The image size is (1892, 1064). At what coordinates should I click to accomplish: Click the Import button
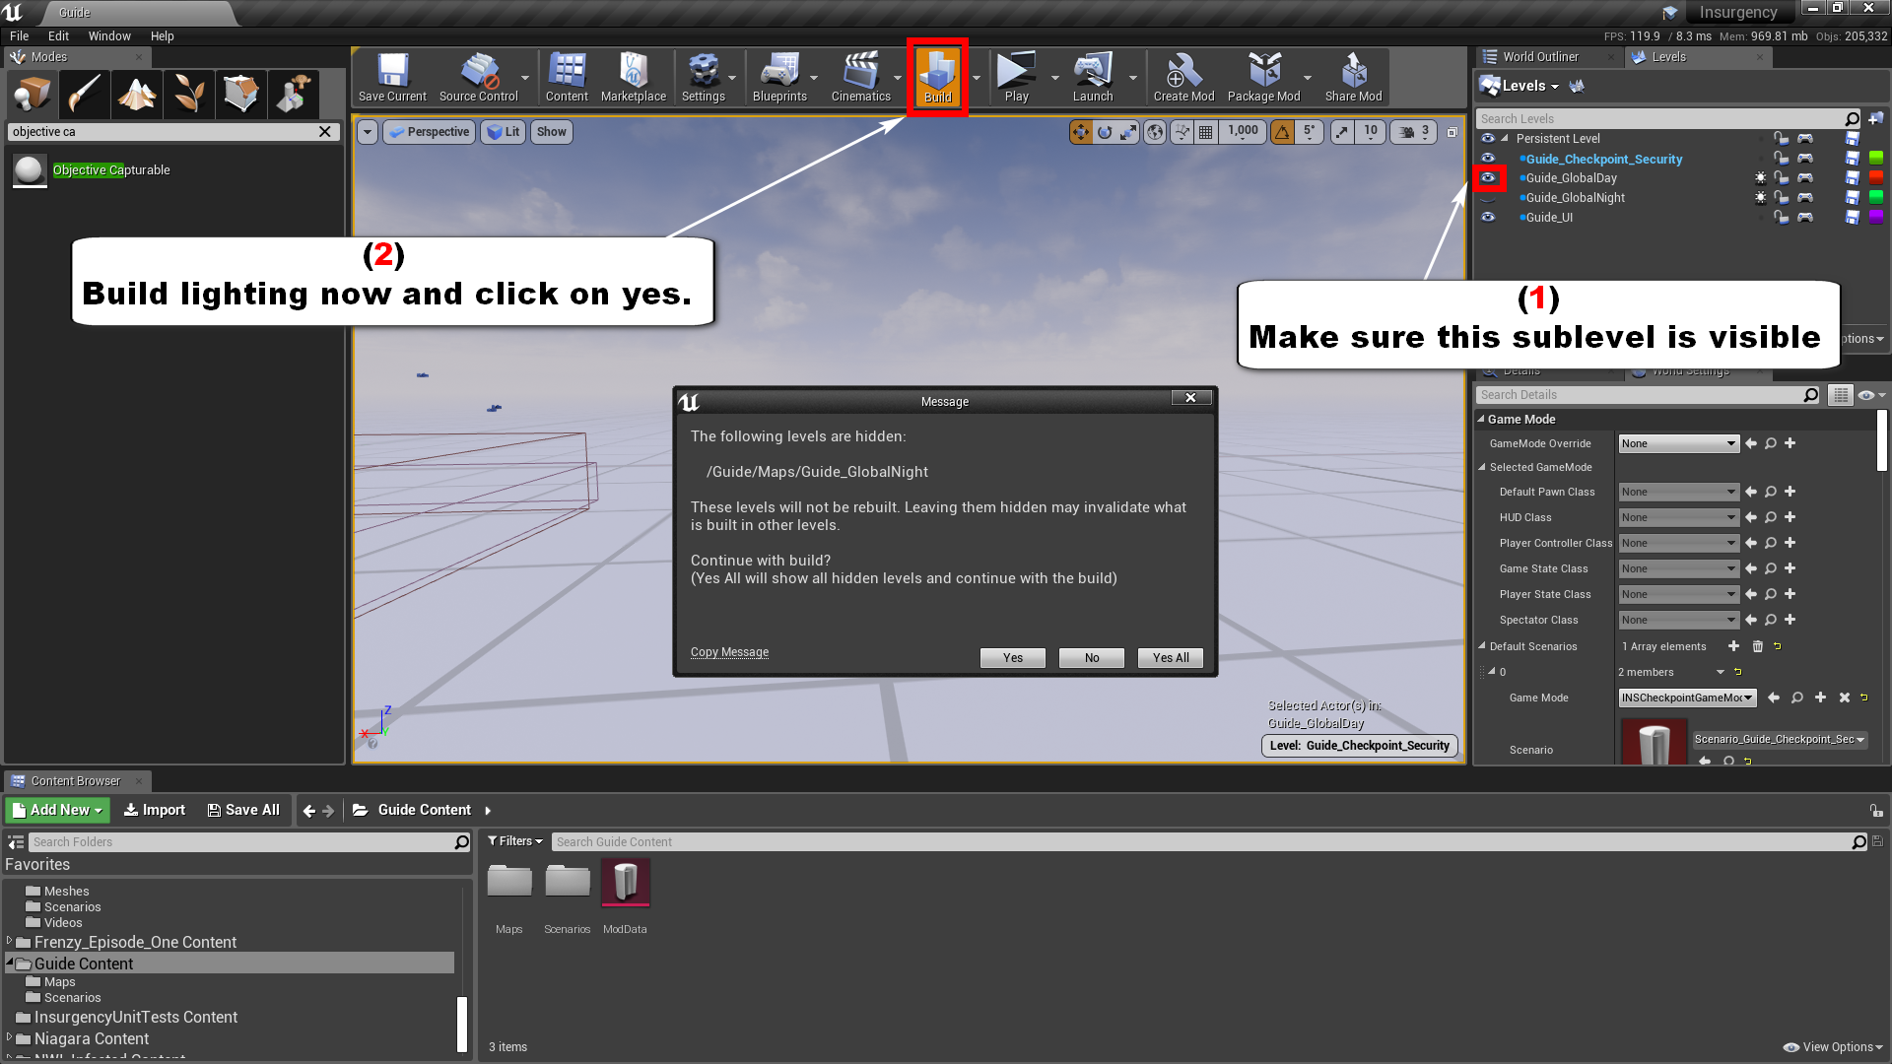154,810
